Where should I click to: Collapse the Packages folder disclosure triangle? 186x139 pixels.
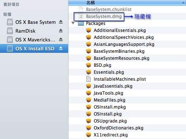73,23
